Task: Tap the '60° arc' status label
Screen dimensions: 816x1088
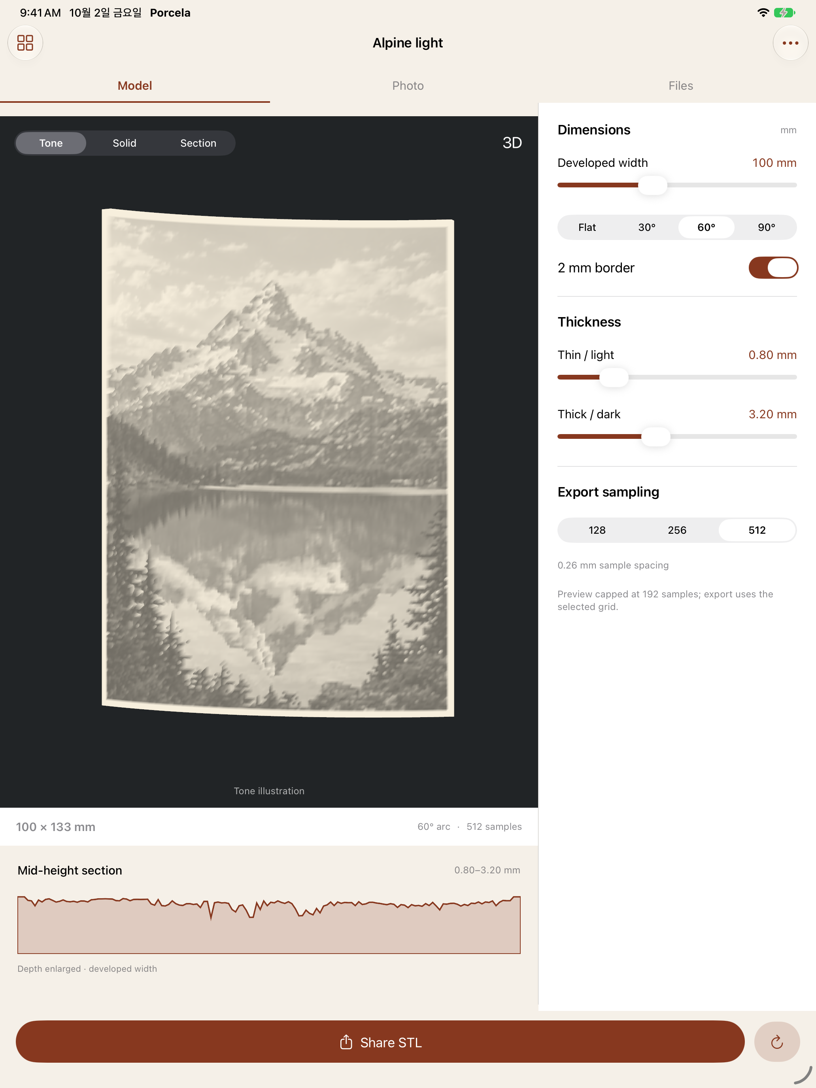Action: tap(434, 827)
